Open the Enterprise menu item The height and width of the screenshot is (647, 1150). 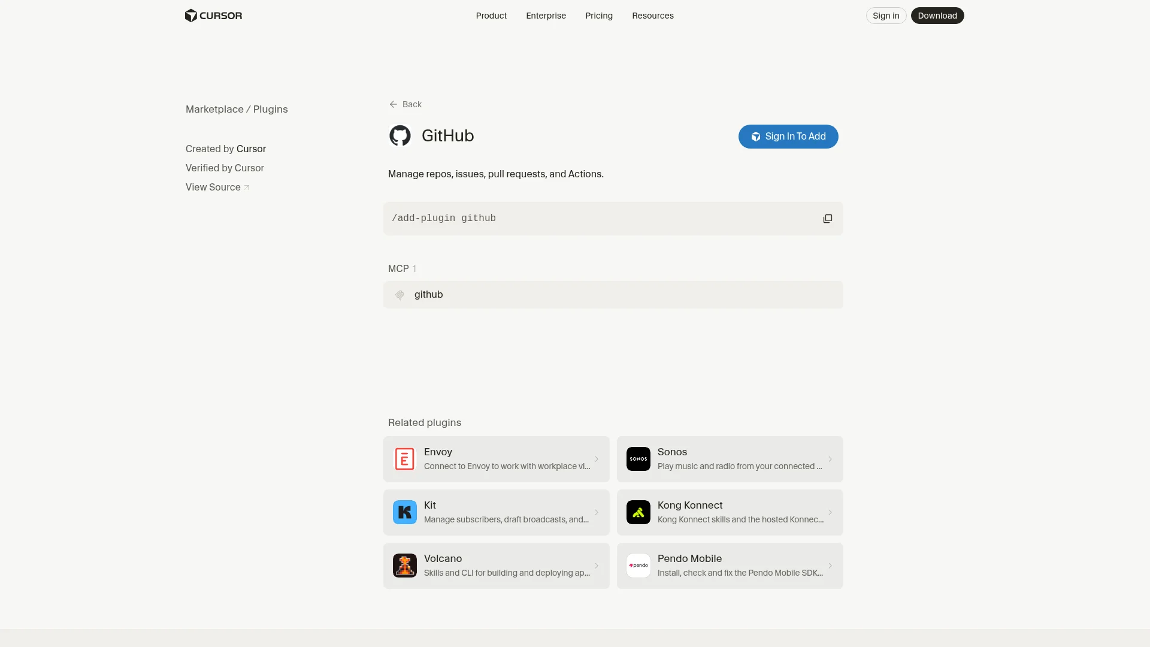click(x=546, y=16)
